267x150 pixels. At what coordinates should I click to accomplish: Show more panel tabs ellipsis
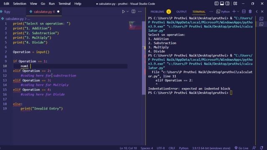click(x=211, y=12)
